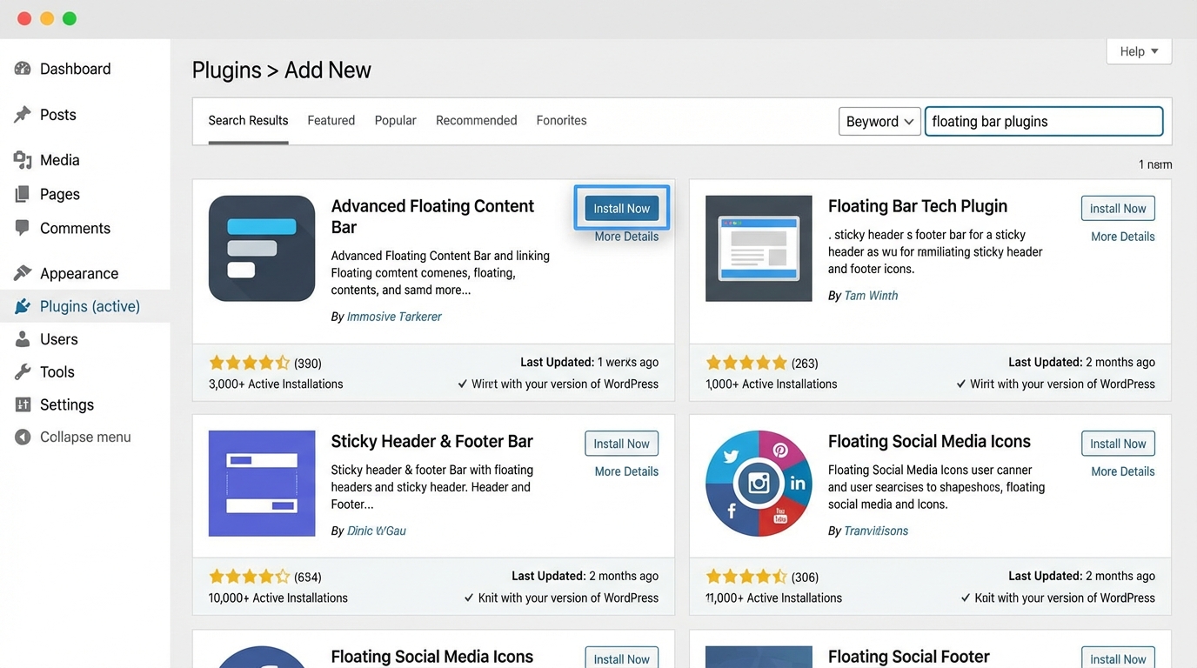
Task: Click the Pages icon in the sidebar
Action: [x=21, y=194]
